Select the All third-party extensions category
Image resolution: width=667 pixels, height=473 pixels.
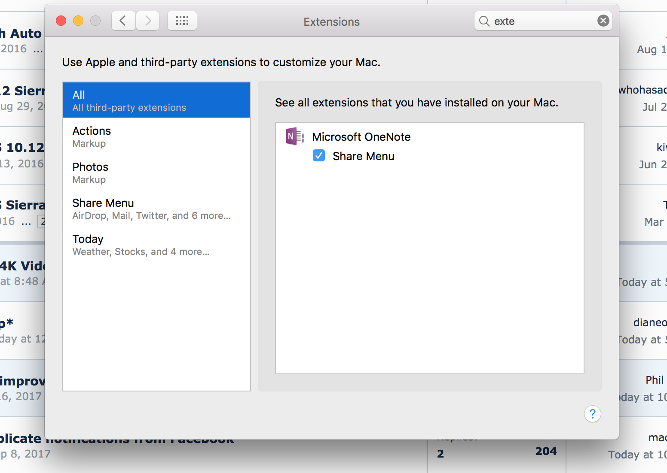pyautogui.click(x=156, y=100)
